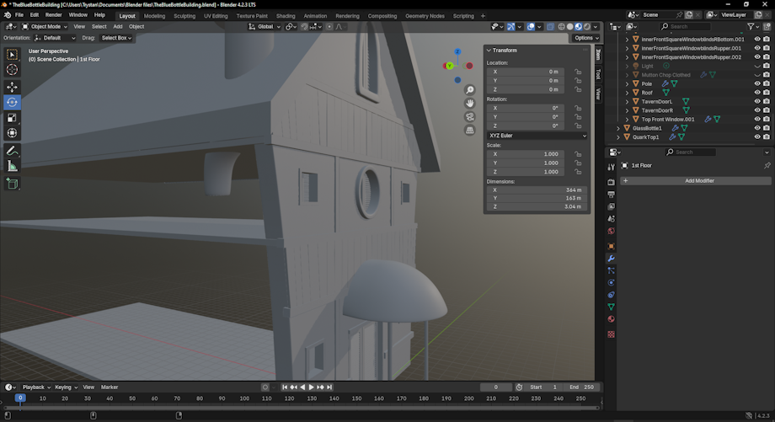Select the Scale tool in the toolbar
The height and width of the screenshot is (422, 775).
click(x=12, y=118)
